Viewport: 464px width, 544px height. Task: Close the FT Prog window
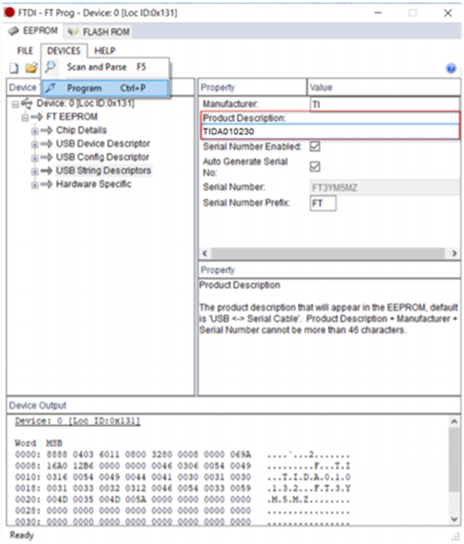click(448, 13)
